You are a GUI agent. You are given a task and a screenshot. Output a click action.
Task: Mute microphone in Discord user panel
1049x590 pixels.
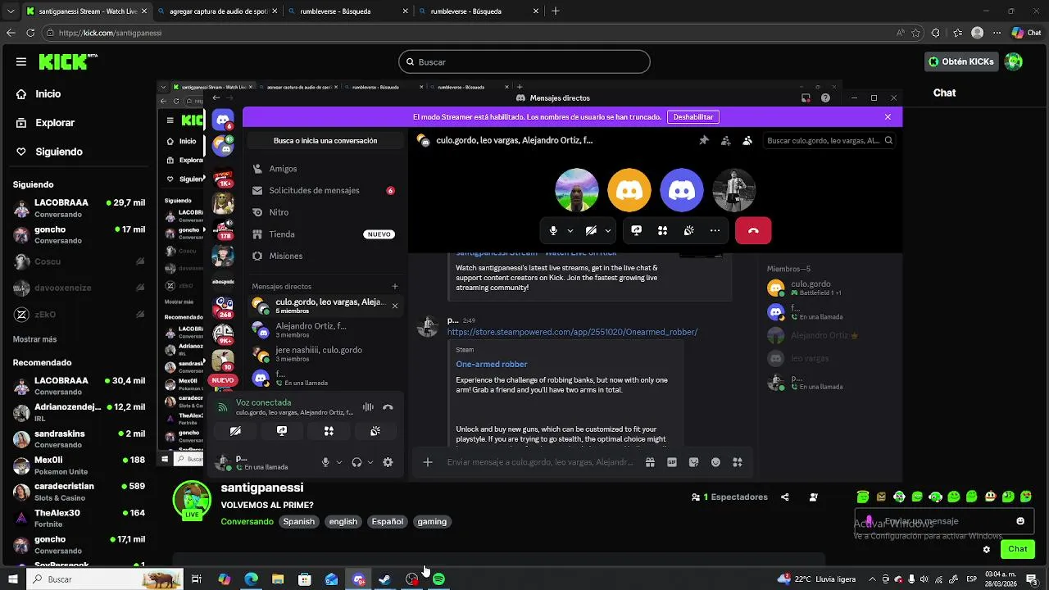325,462
